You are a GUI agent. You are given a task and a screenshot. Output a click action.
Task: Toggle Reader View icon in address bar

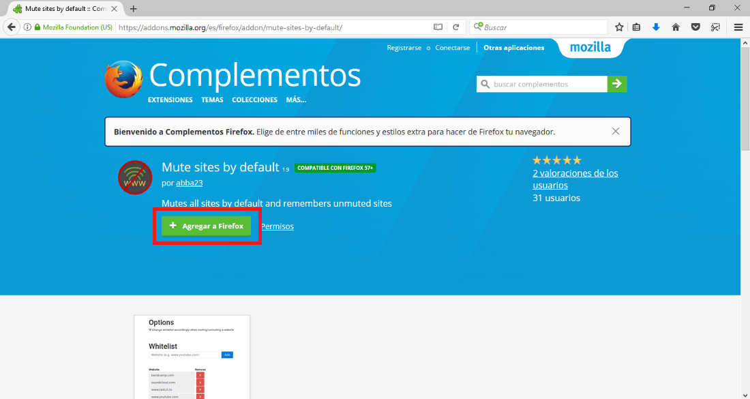(438, 27)
